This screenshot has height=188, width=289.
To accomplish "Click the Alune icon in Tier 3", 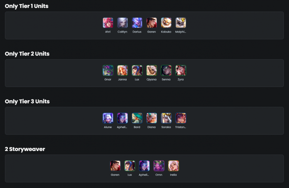I will coord(108,118).
